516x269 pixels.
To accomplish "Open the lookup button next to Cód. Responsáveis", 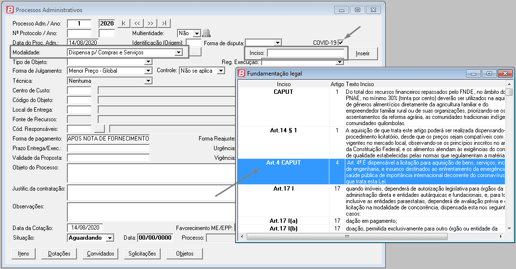I will click(x=99, y=128).
